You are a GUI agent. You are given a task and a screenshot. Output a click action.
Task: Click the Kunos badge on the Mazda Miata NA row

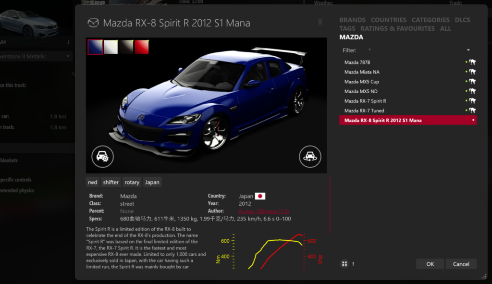coord(472,72)
